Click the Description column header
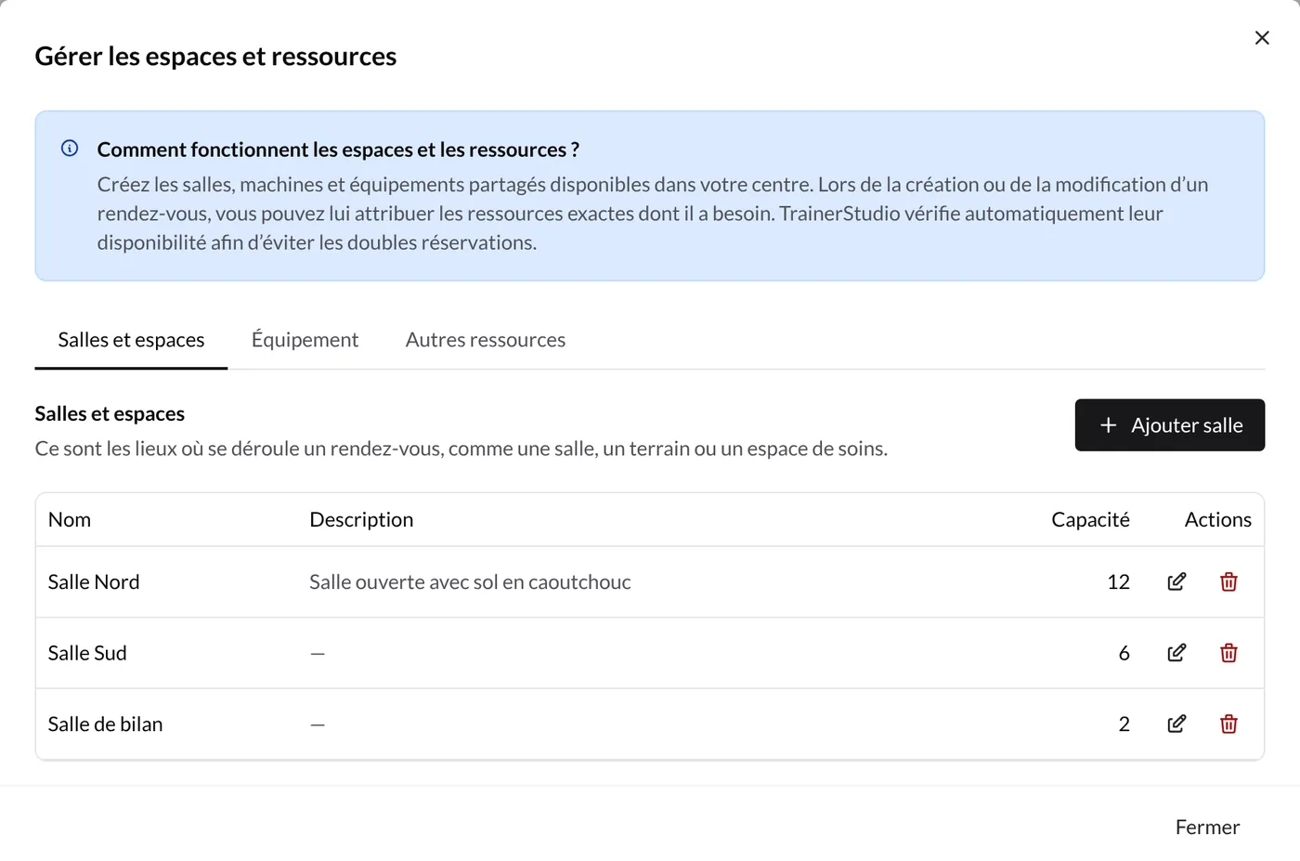This screenshot has height=861, width=1300. 361,520
